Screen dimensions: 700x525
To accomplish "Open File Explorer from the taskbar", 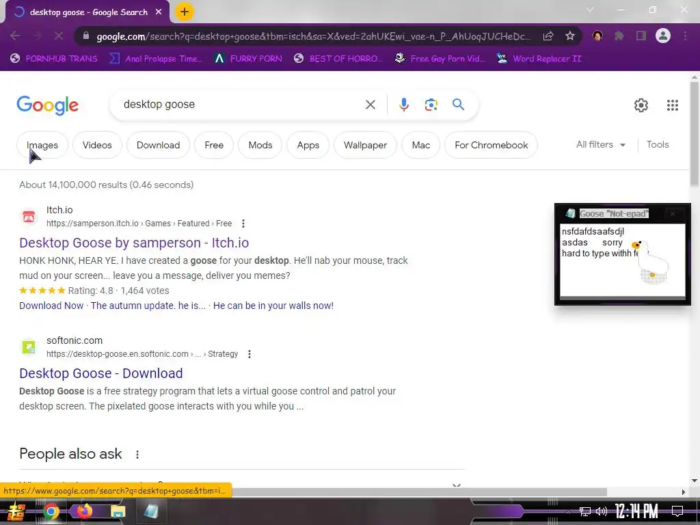I will point(118,511).
